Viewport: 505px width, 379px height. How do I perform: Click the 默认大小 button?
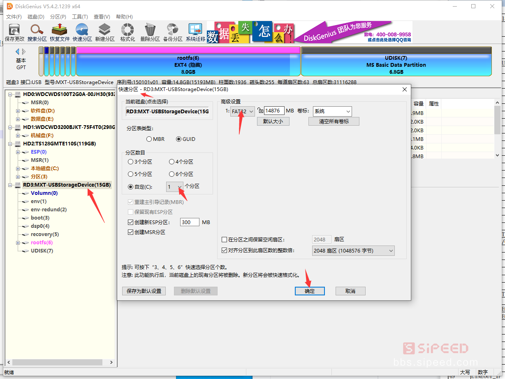(x=273, y=122)
